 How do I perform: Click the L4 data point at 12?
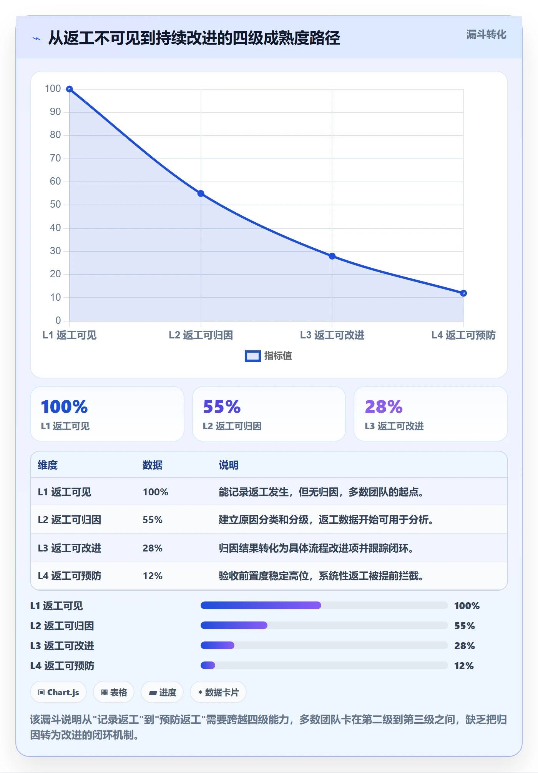coord(463,293)
